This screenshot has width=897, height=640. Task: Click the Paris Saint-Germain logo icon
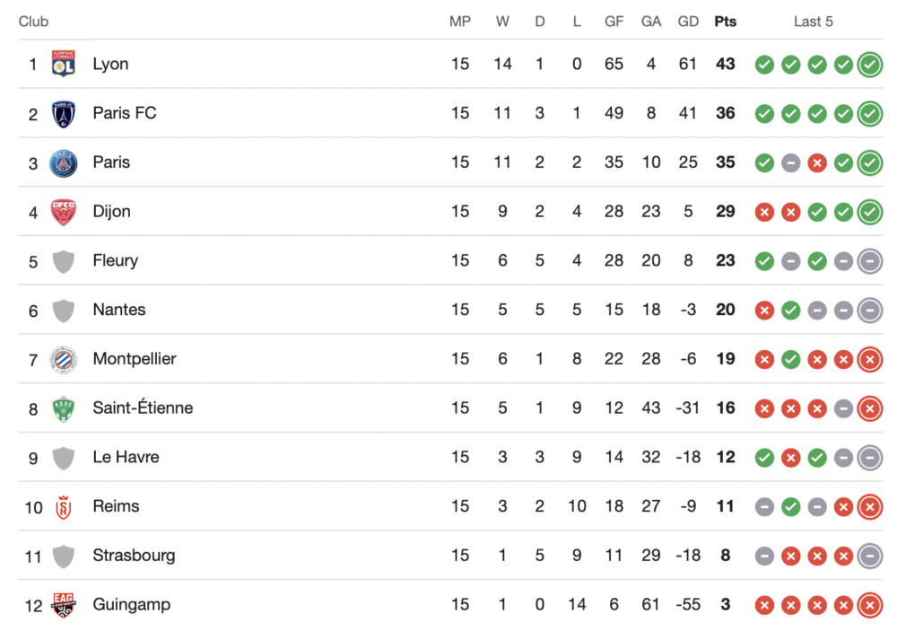tap(63, 162)
